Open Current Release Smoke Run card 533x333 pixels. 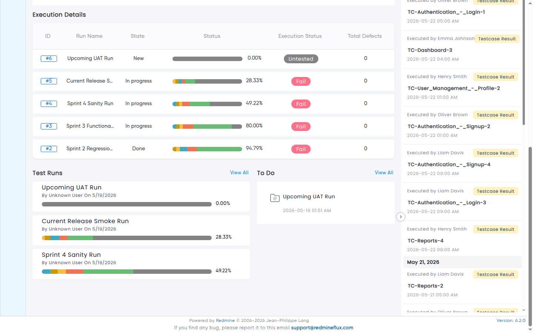(x=141, y=230)
